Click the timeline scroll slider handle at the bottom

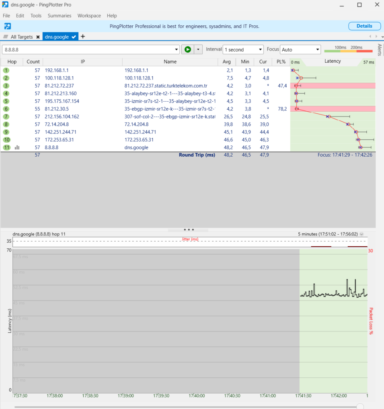(x=360, y=407)
